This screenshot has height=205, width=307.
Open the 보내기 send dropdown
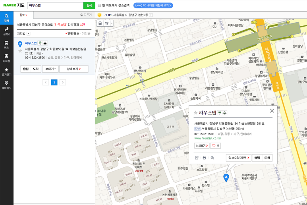point(50,69)
